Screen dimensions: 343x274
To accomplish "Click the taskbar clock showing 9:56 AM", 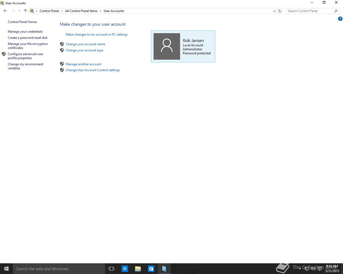I will coord(332,269).
